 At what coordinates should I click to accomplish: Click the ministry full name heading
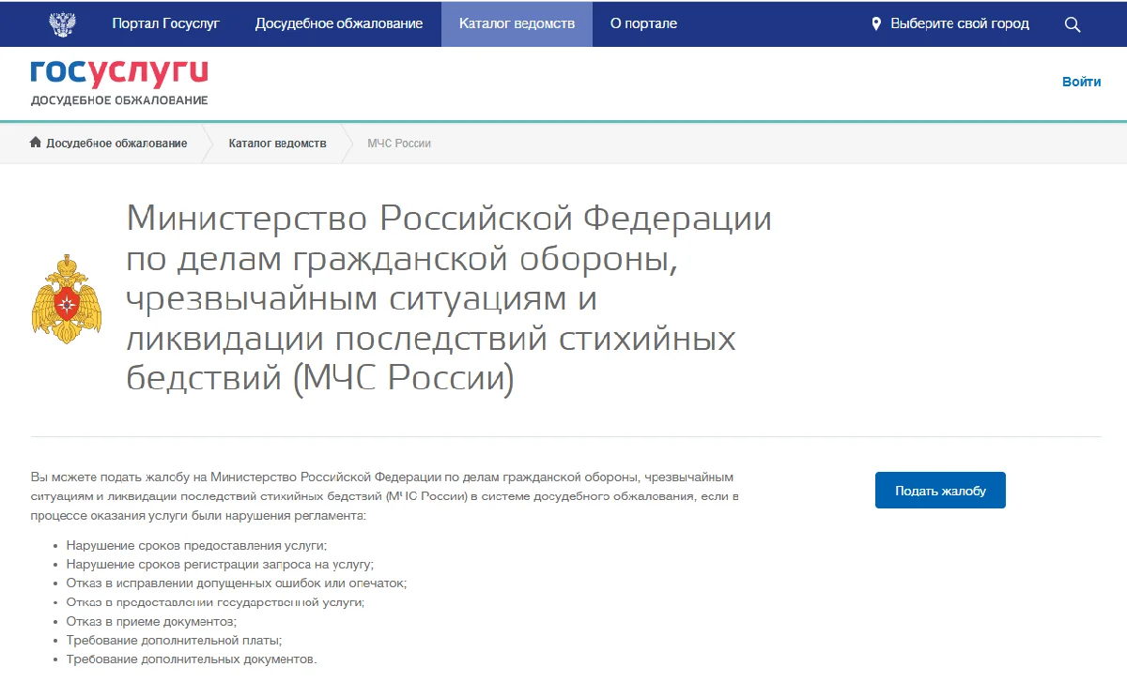pyautogui.click(x=449, y=299)
